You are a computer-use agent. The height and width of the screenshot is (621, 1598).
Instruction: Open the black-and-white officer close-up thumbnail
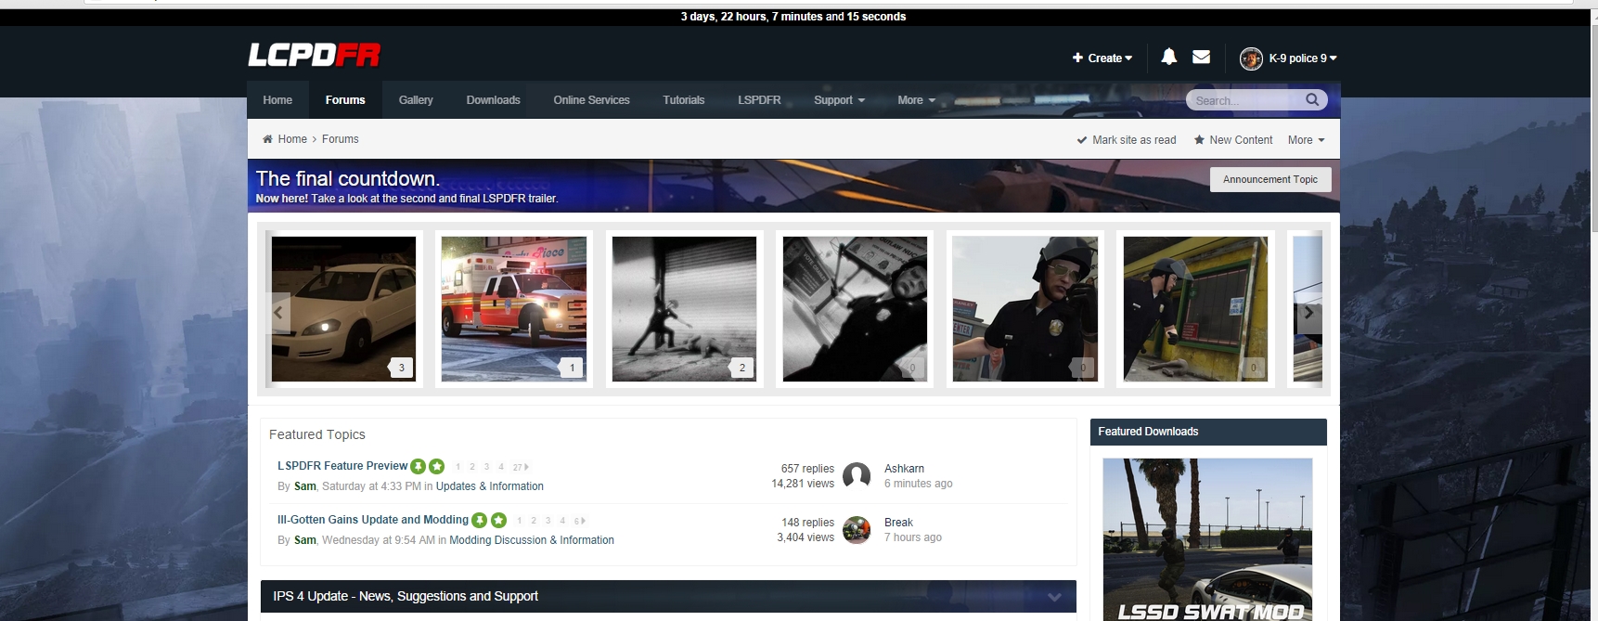point(855,309)
